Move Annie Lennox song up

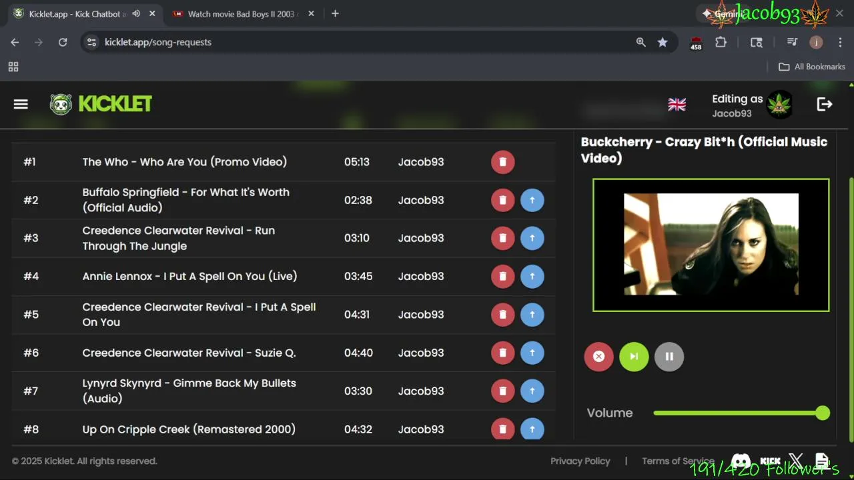(532, 276)
